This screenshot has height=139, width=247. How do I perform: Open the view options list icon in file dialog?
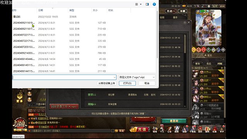point(137,4)
